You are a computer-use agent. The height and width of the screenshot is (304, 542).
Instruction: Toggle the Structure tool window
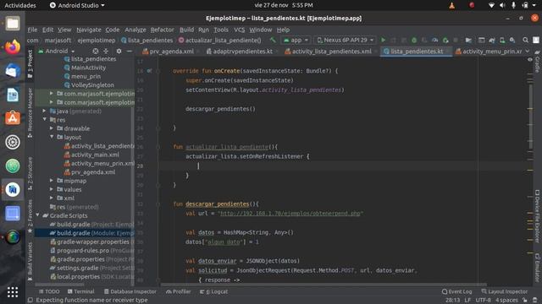click(x=30, y=173)
